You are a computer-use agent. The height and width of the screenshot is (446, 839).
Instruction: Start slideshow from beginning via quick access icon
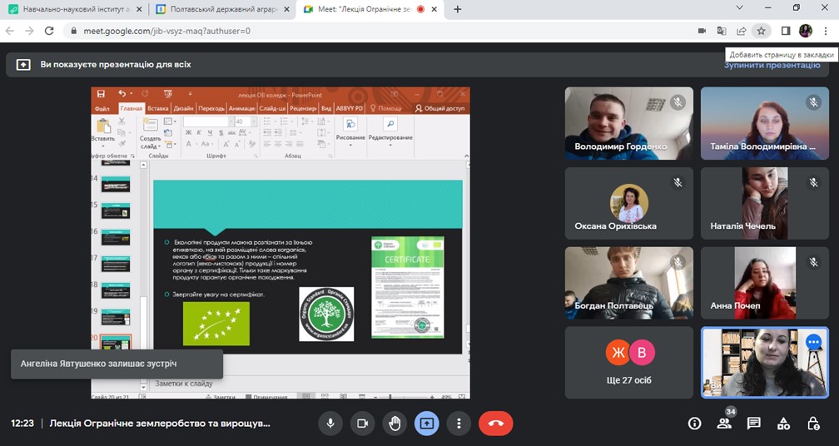[168, 94]
